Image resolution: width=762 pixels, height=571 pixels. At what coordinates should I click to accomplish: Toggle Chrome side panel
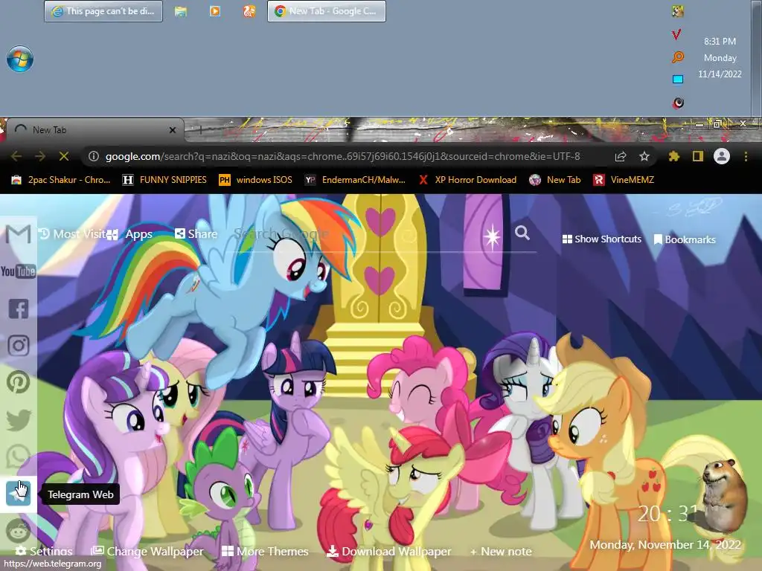[x=698, y=156]
